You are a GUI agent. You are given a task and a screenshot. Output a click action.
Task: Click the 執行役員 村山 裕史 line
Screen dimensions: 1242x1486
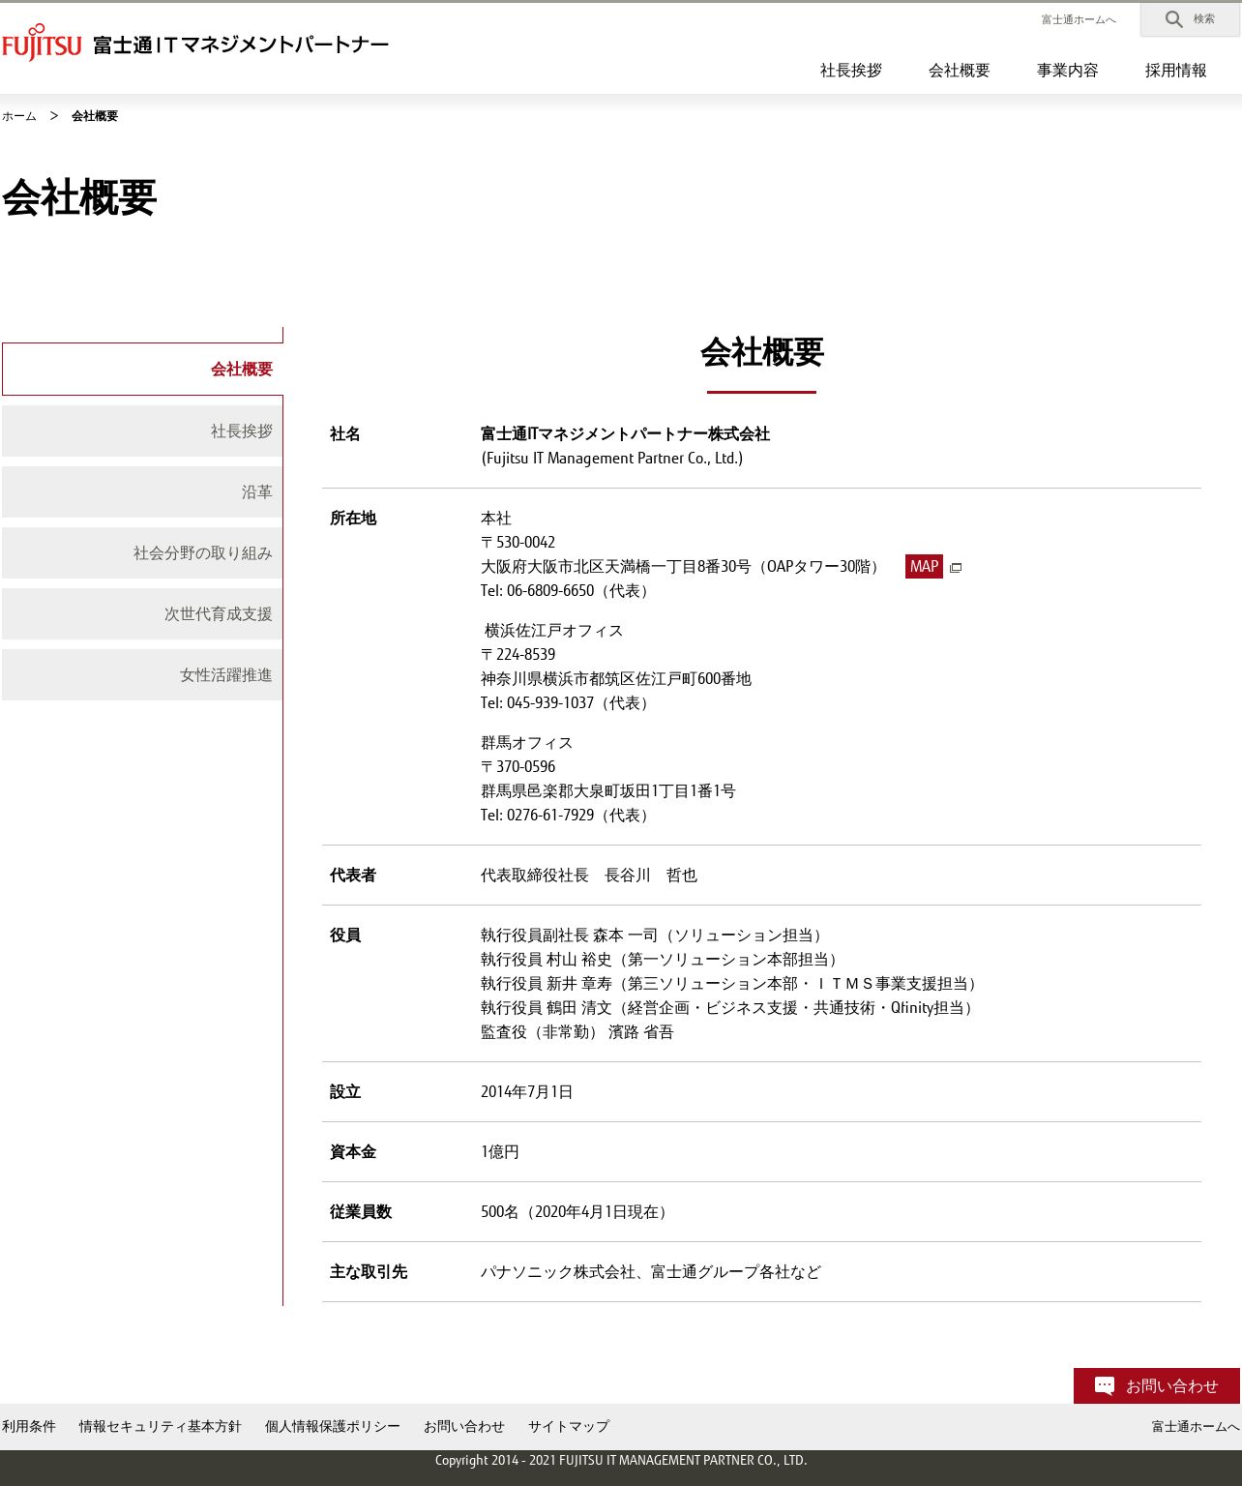tap(662, 960)
